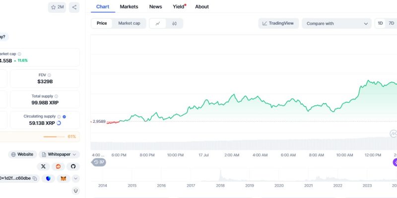Click the 17 Jul axis label

pos(204,155)
